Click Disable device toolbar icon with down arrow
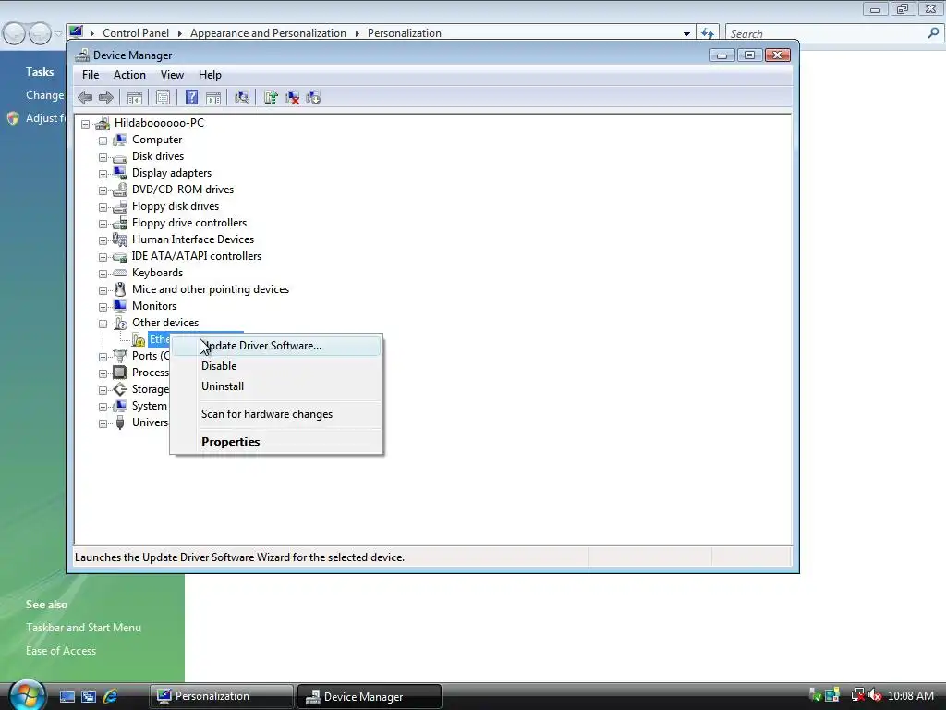The height and width of the screenshot is (710, 946). [313, 97]
